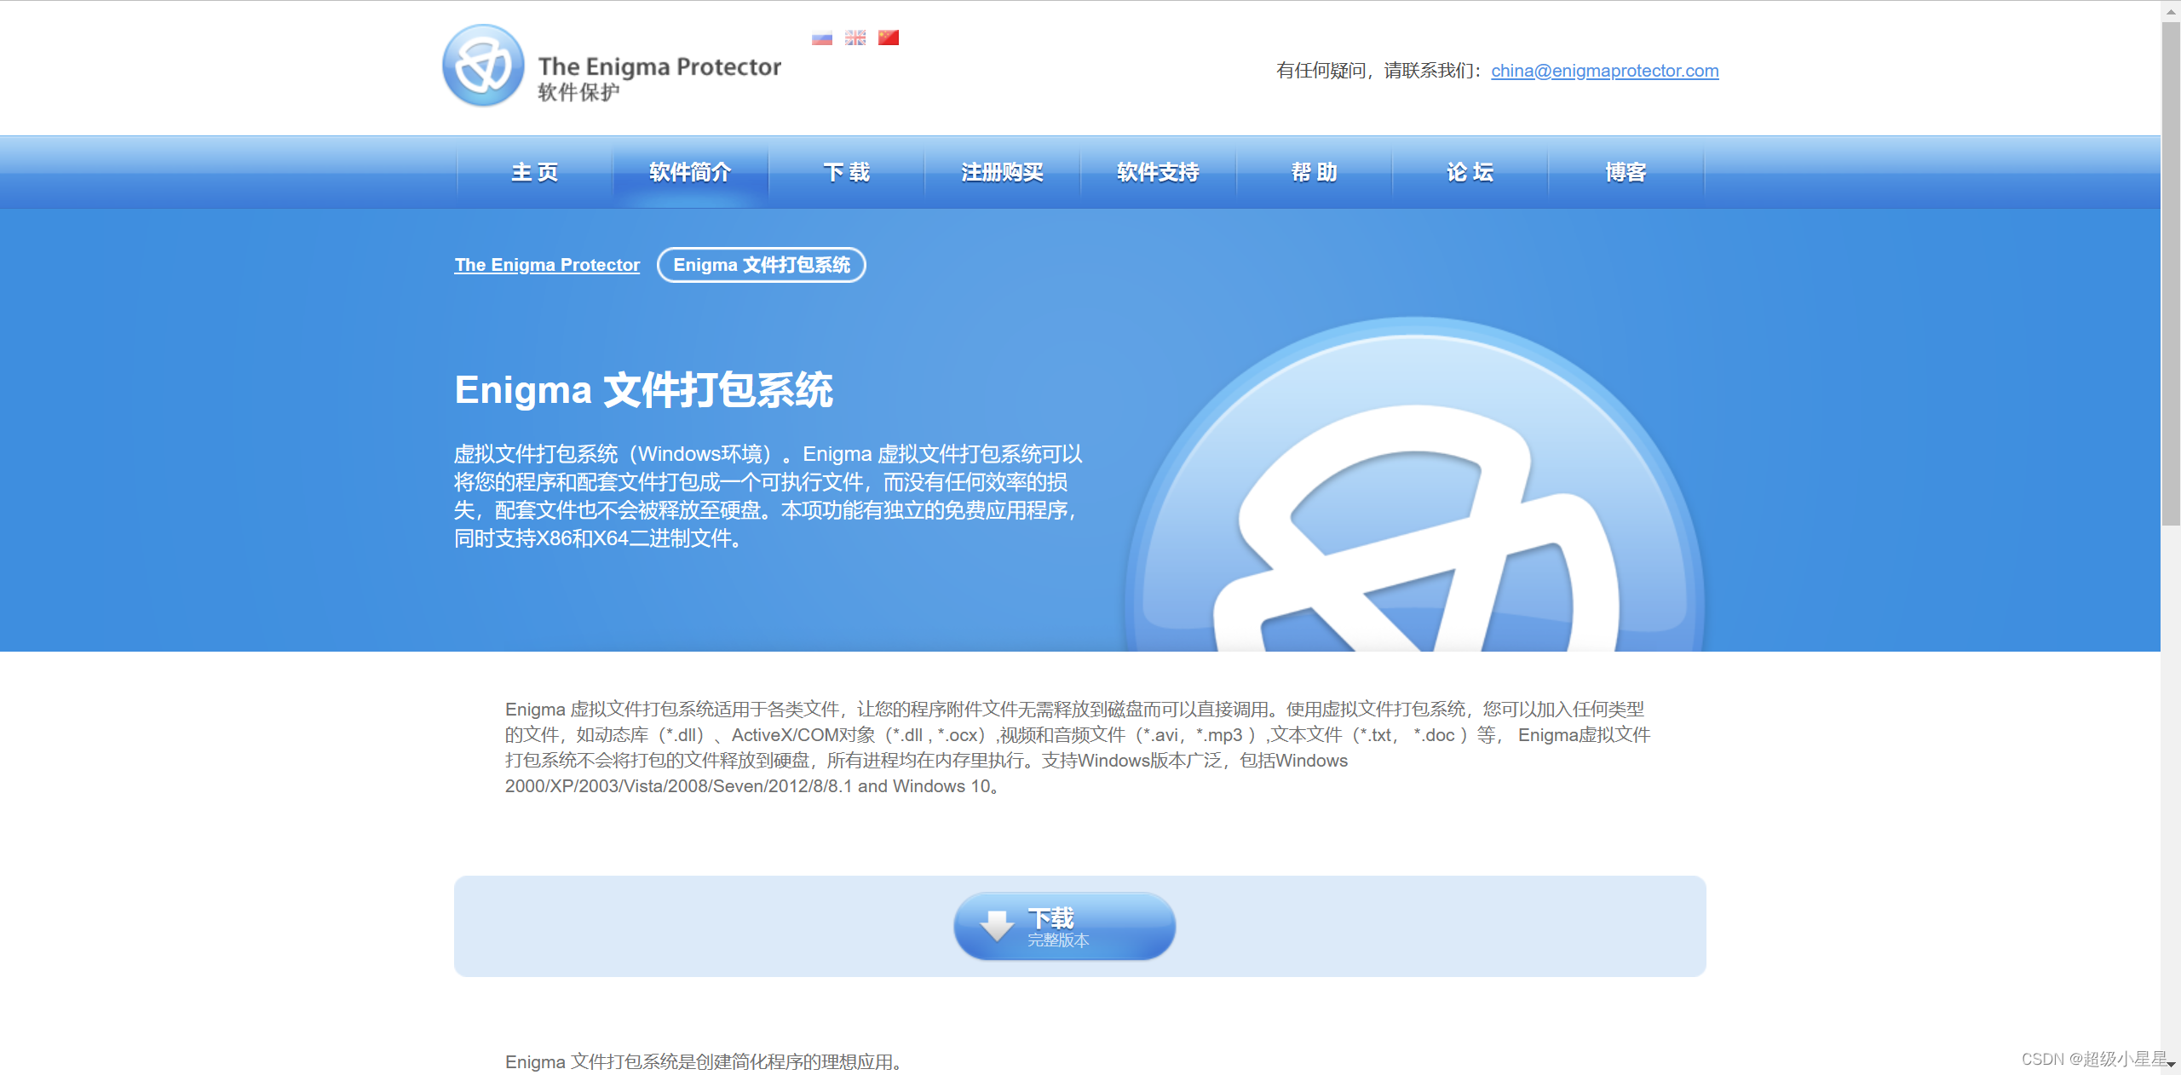The height and width of the screenshot is (1075, 2181).
Task: Switch to Russian language flag
Action: tap(822, 37)
